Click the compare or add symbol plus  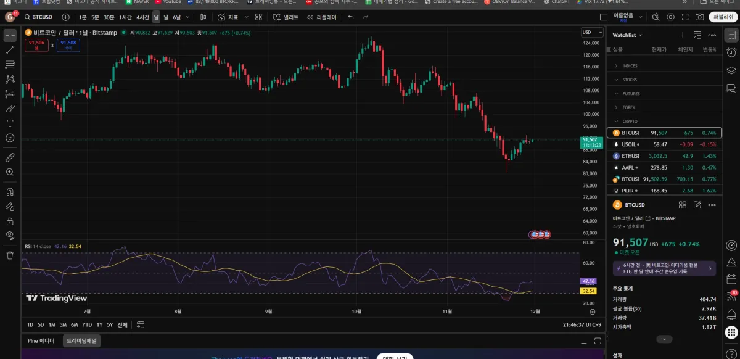[x=66, y=17]
